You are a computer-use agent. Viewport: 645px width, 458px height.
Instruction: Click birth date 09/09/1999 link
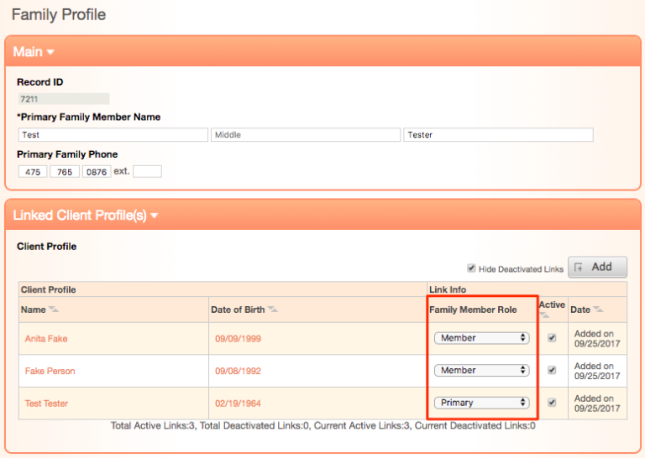click(239, 339)
